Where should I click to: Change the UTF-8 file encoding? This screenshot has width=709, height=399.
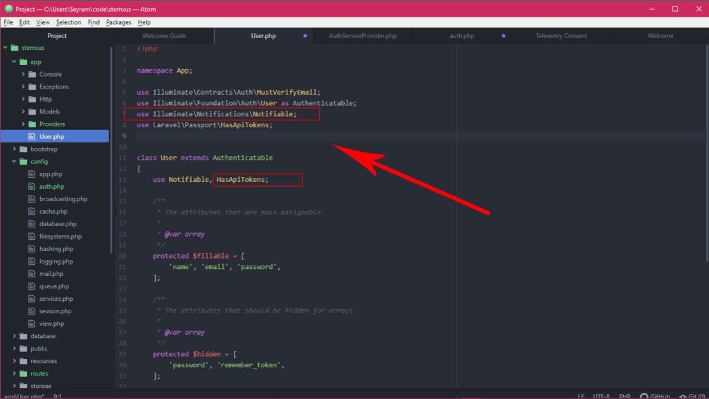pos(602,396)
